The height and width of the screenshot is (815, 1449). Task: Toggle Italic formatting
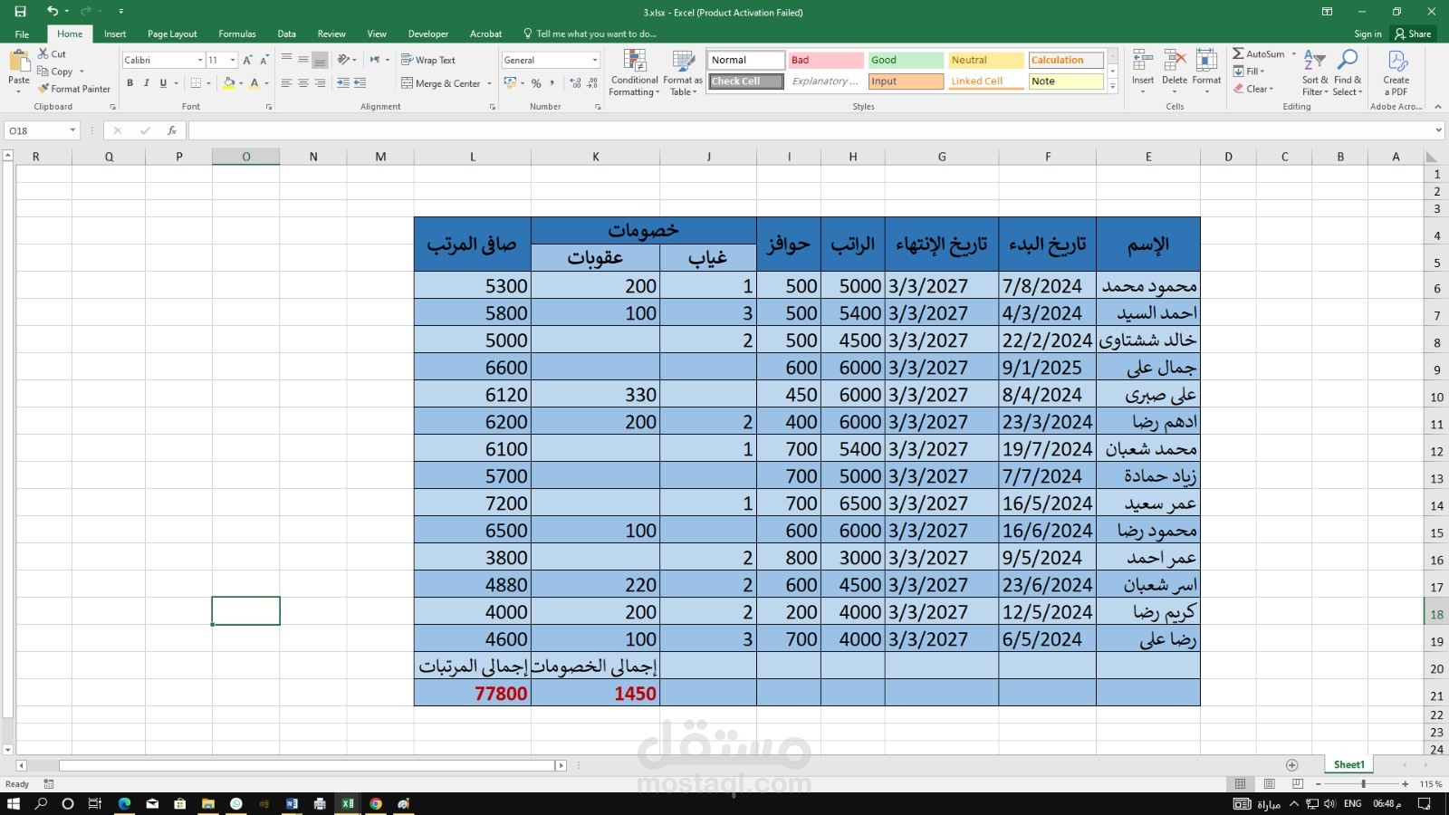pyautogui.click(x=147, y=83)
